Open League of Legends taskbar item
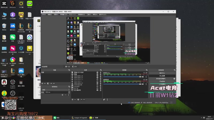 pos(79,118)
